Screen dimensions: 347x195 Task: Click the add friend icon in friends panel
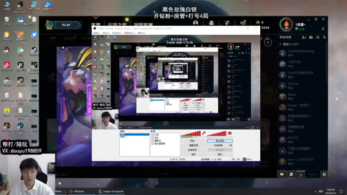304,37
